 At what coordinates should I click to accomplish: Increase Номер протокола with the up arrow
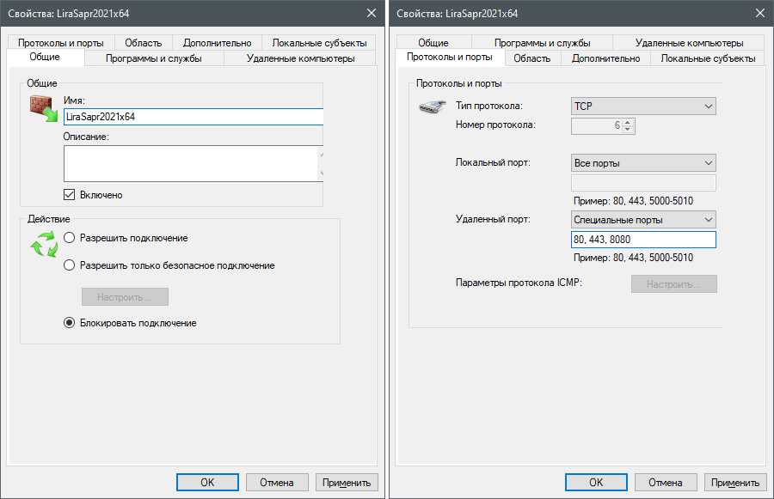(x=628, y=122)
